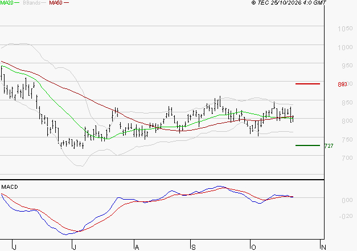This screenshot has width=357, height=251.
Task: Click the N month marker on the timeline
Action: pyautogui.click(x=323, y=247)
